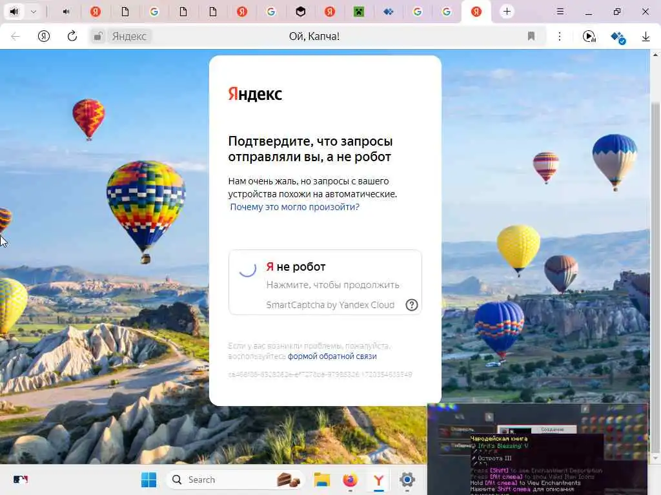661x495 pixels.
Task: Select the active Yandex captcha tab
Action: pos(476,12)
